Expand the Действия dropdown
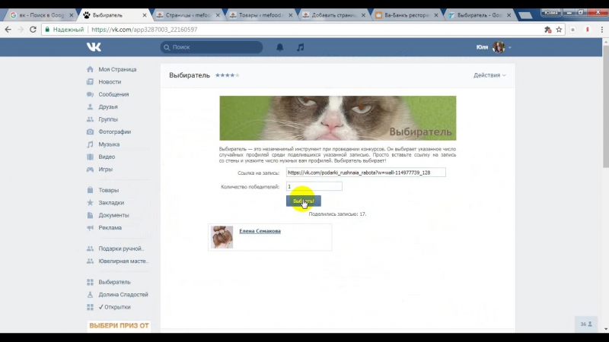Screen dimensions: 609x342 tap(489, 75)
